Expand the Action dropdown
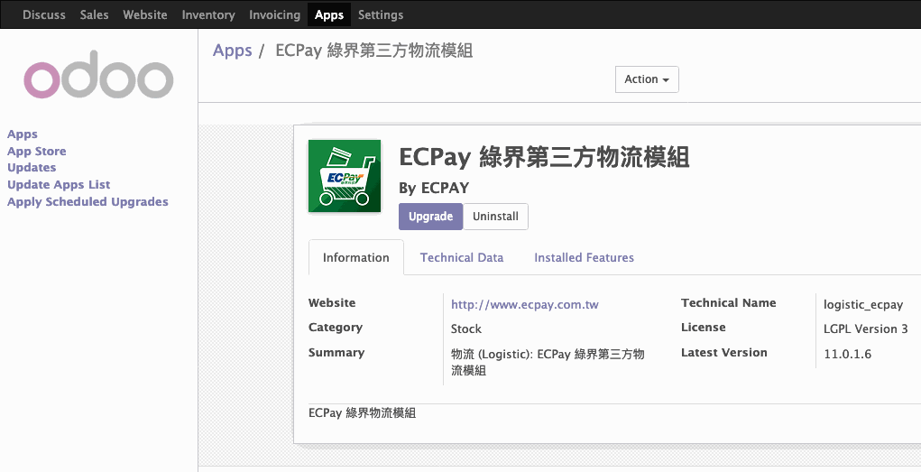Image resolution: width=921 pixels, height=472 pixels. pos(647,79)
